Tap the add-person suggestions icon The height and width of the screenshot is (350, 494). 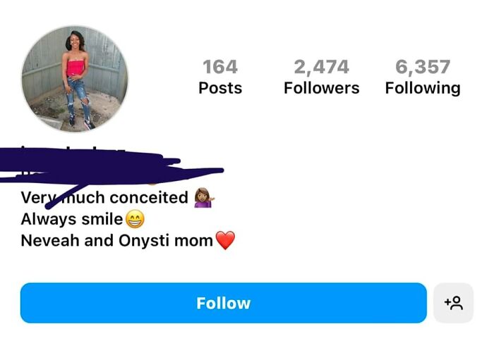tap(453, 303)
